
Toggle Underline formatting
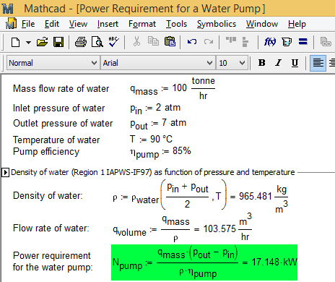295,63
